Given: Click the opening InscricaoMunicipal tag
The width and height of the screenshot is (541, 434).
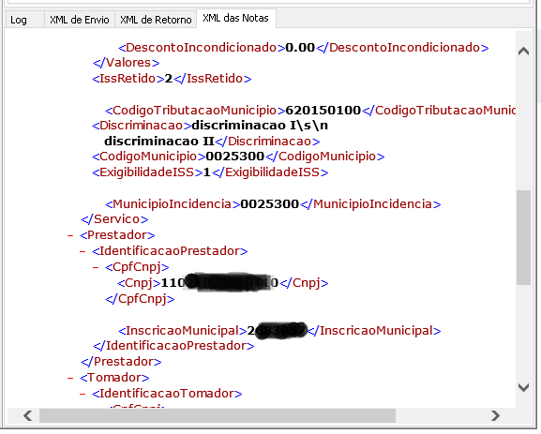Looking at the screenshot, I should (x=183, y=331).
